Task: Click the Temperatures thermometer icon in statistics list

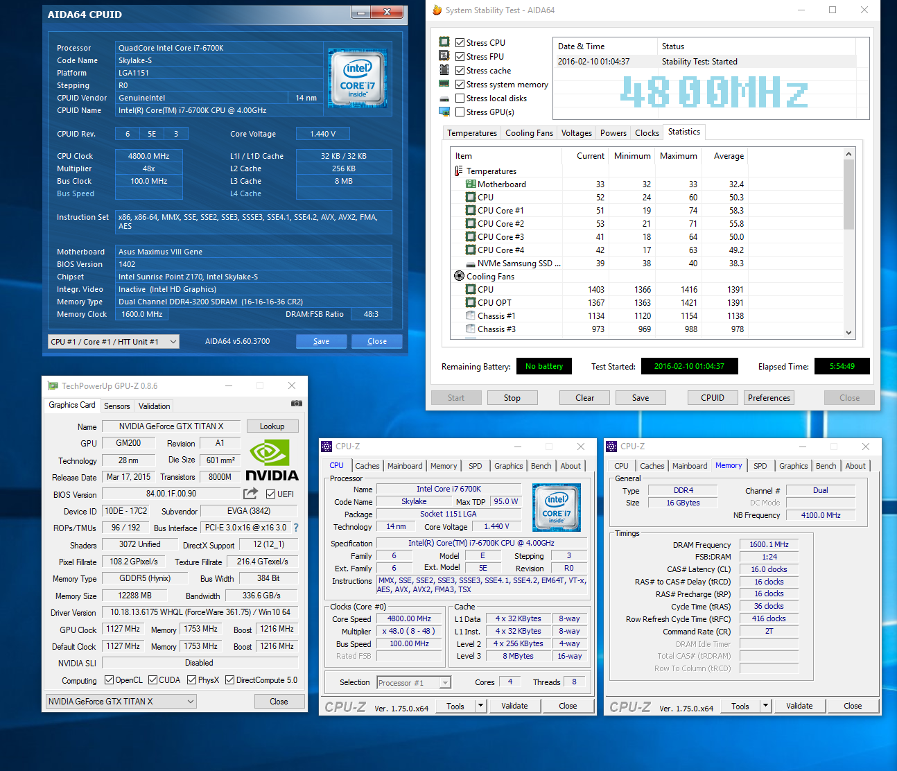Action: (x=459, y=171)
